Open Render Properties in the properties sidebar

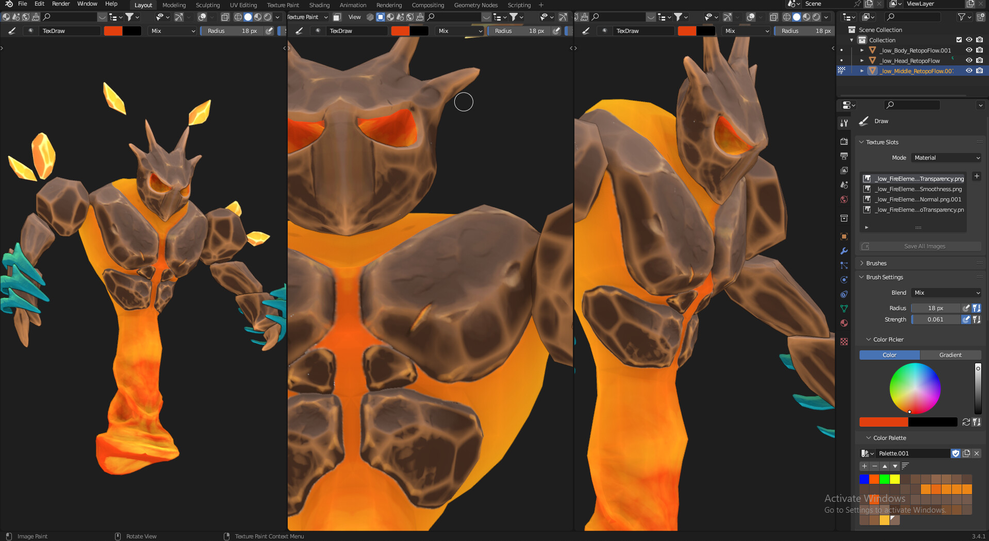tap(844, 141)
